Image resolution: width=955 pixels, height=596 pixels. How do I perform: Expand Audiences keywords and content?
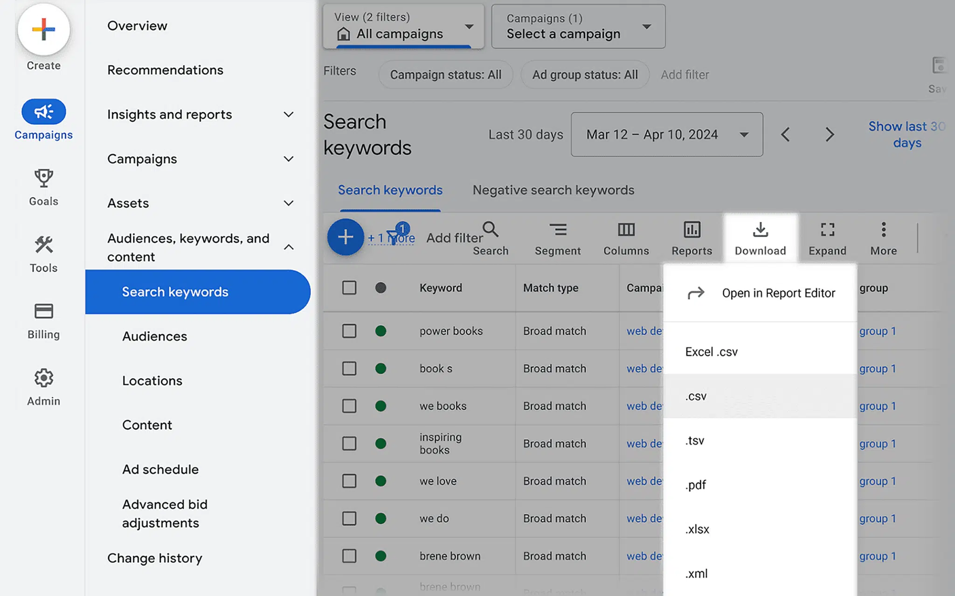click(289, 247)
